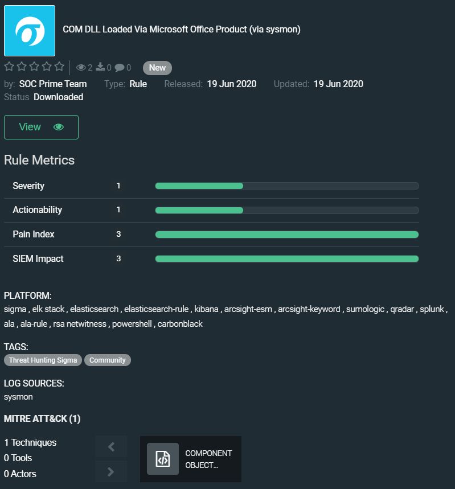
Task: Click the SOC Prime logo thumbnail
Action: coord(30,31)
